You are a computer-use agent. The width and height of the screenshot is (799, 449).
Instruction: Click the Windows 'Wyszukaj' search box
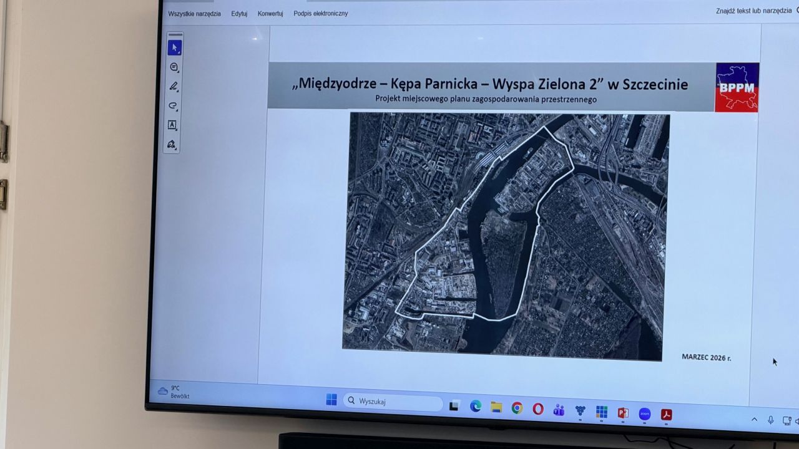(393, 402)
